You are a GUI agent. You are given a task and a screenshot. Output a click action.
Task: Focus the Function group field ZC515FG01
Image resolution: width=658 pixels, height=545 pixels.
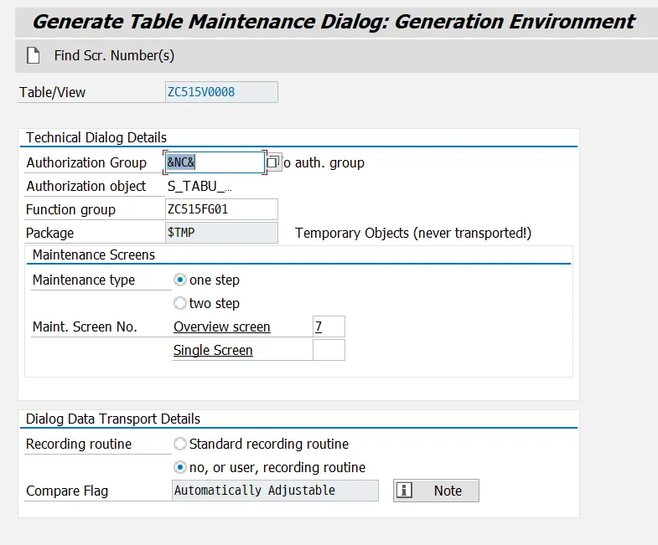tap(222, 209)
